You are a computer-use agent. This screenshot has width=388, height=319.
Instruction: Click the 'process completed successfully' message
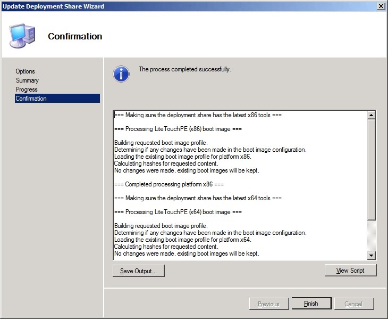click(x=184, y=69)
